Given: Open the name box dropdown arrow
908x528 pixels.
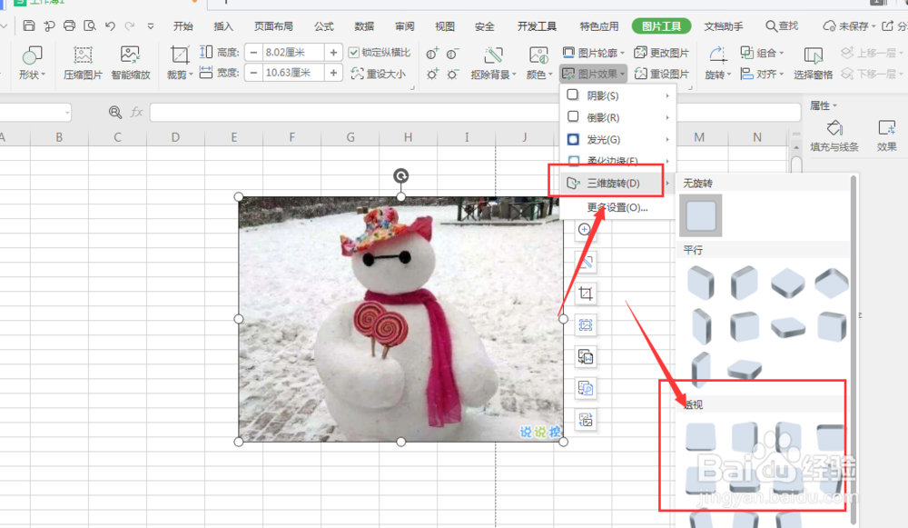Looking at the screenshot, I should click(67, 113).
